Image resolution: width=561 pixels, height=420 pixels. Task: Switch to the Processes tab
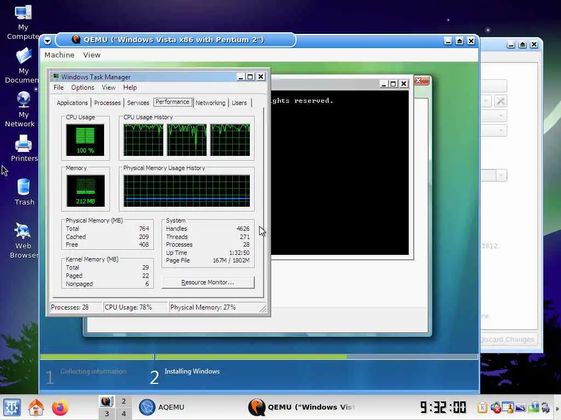click(x=107, y=103)
